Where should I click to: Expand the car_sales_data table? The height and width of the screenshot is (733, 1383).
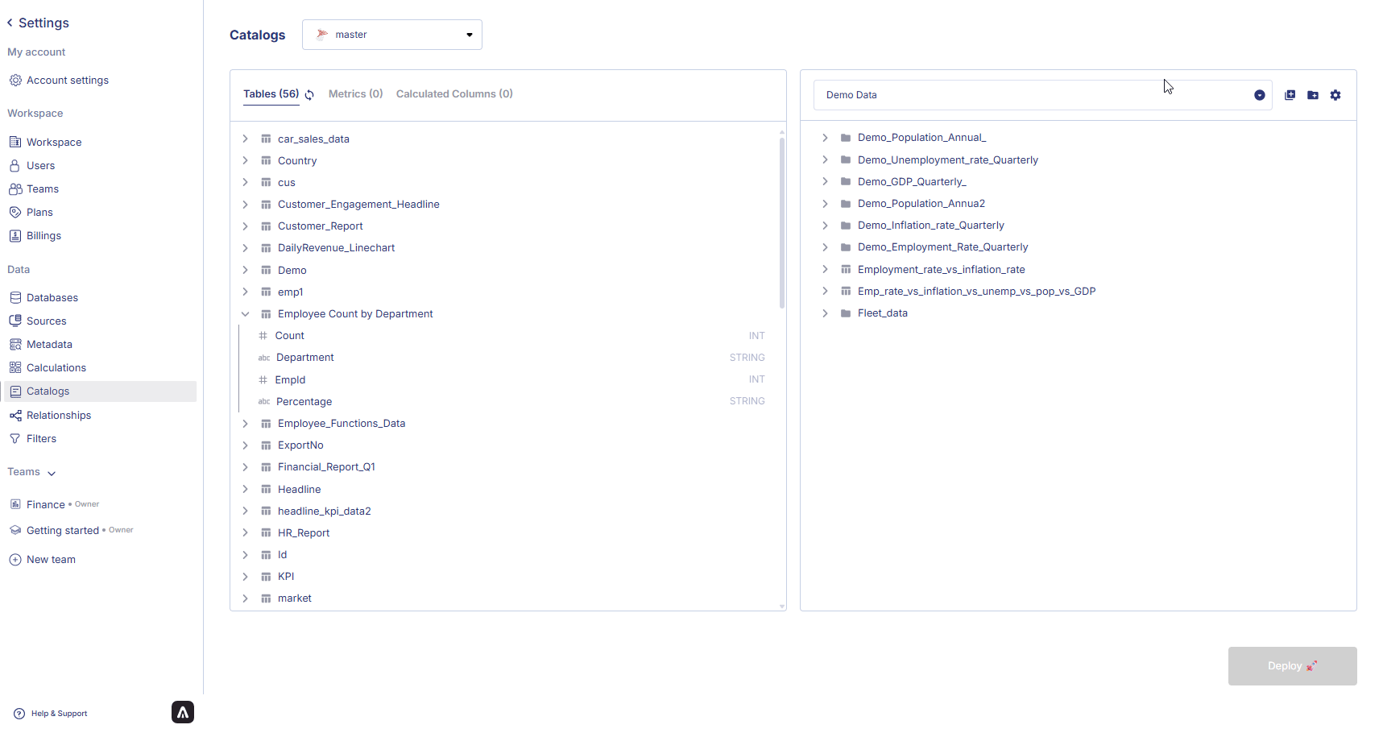(246, 139)
